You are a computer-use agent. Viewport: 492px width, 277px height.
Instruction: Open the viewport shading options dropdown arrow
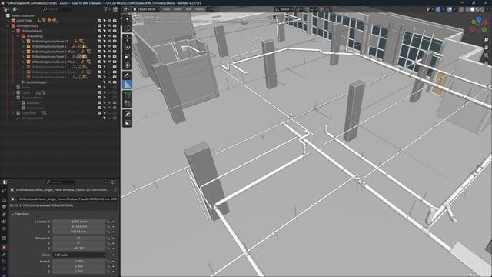tap(488, 9)
